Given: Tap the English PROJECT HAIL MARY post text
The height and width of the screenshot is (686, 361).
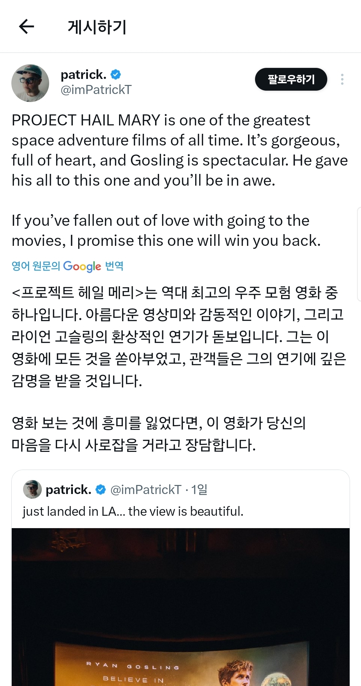Looking at the screenshot, I should pos(180,180).
